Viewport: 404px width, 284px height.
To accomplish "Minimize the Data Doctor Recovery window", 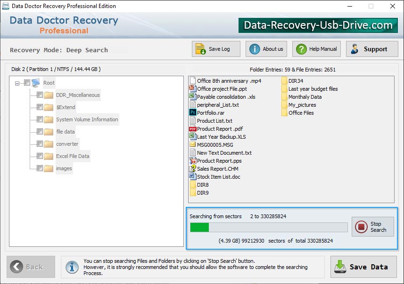I will pyautogui.click(x=350, y=6).
